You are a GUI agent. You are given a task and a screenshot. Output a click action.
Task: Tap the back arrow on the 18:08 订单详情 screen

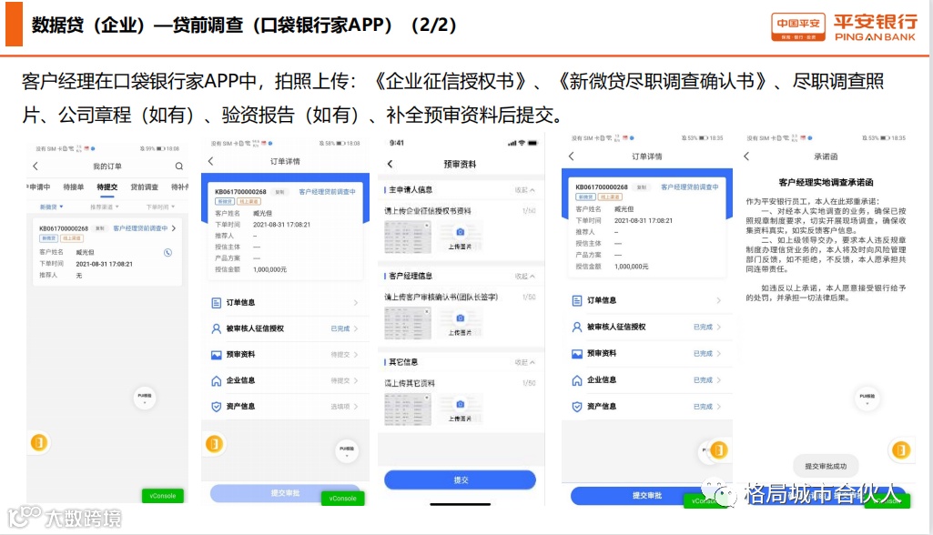pyautogui.click(x=210, y=161)
